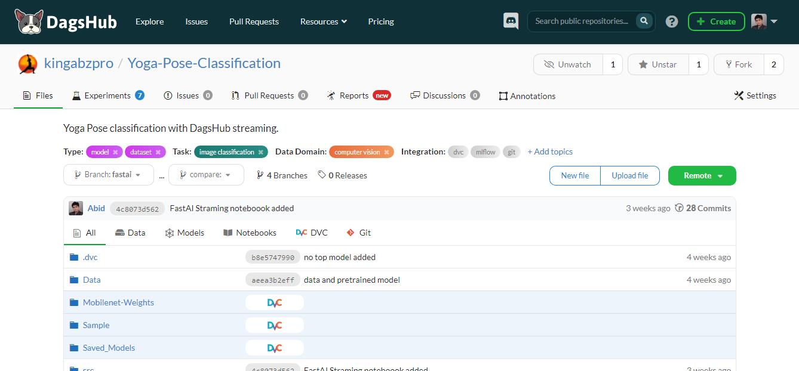The image size is (799, 371).
Task: Open the Discord chat icon
Action: (511, 21)
